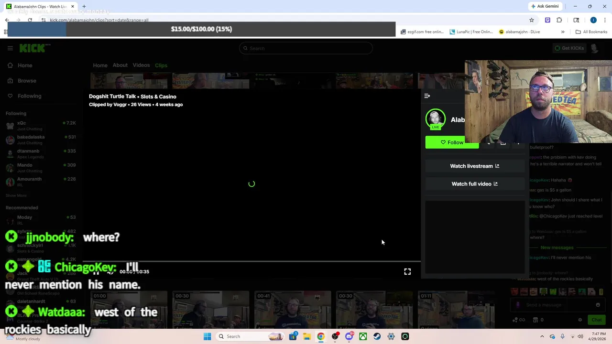
Task: Mute the clip volume
Action: click(110, 271)
